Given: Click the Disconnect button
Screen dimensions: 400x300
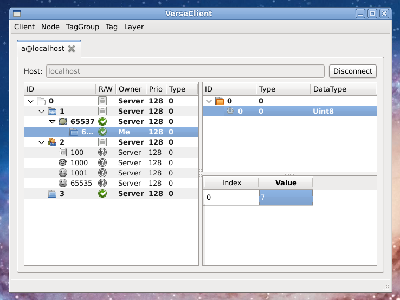Looking at the screenshot, I should tap(352, 71).
